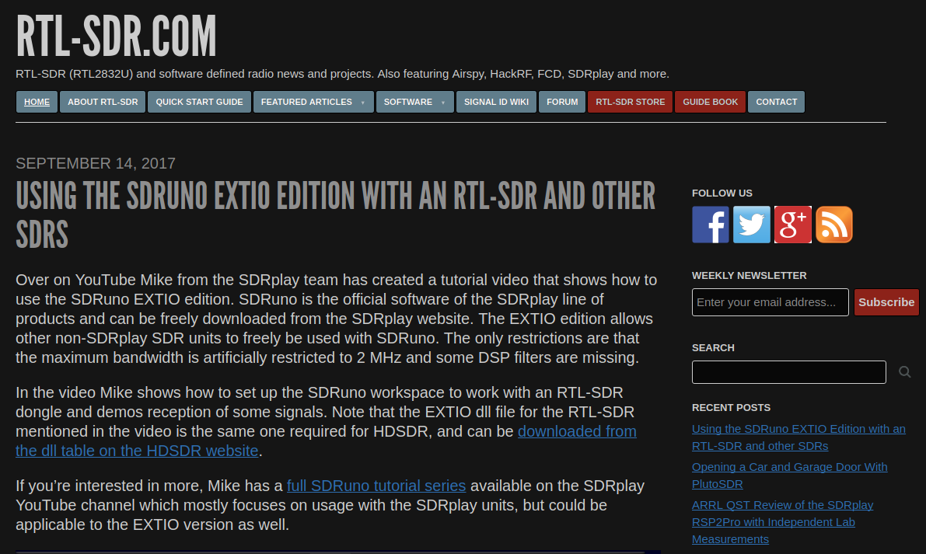The width and height of the screenshot is (926, 554).
Task: Expand the Software menu dropdown arrow
Action: 443,103
